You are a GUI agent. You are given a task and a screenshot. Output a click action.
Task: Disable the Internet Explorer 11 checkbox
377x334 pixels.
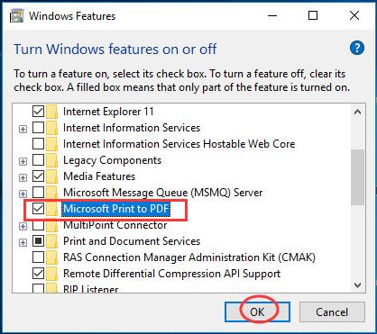[38, 112]
